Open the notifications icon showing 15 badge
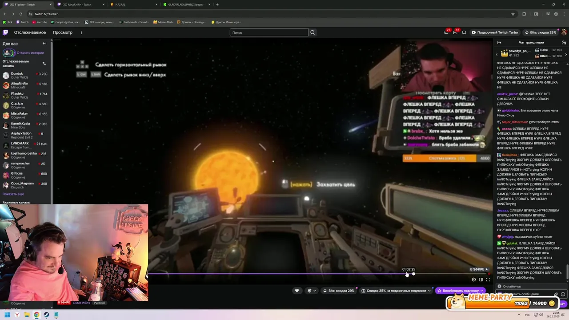The image size is (569, 320). [x=455, y=32]
